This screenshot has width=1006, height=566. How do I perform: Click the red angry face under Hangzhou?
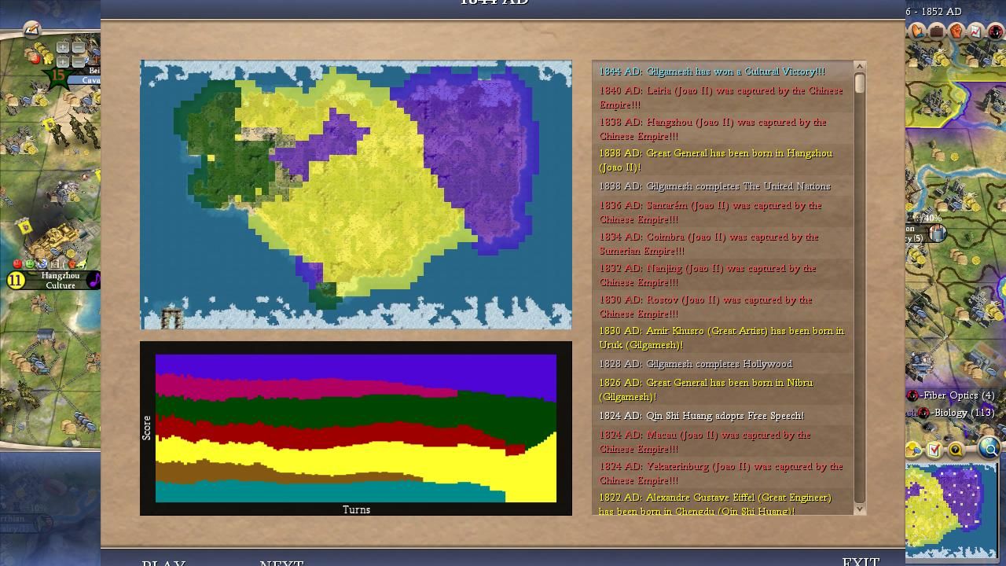click(17, 264)
